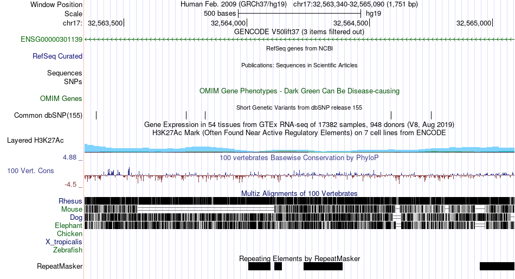Click the rightmost dbSNP variant tick

coord(432,115)
